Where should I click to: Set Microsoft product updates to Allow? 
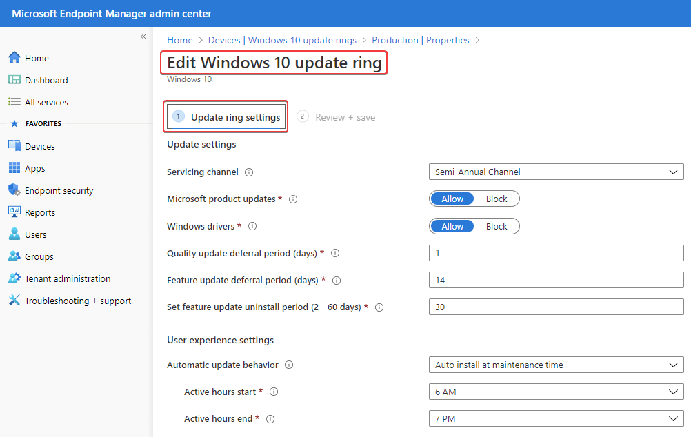452,199
